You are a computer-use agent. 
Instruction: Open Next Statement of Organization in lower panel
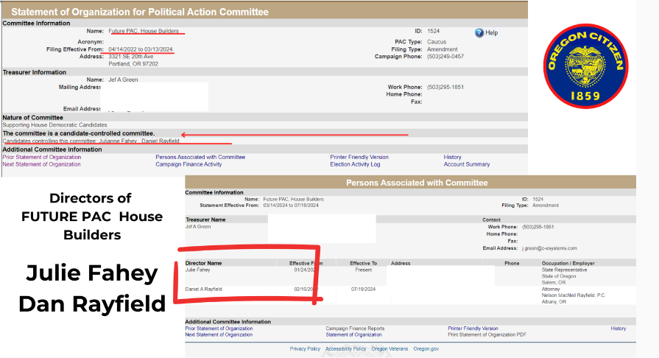tap(219, 335)
